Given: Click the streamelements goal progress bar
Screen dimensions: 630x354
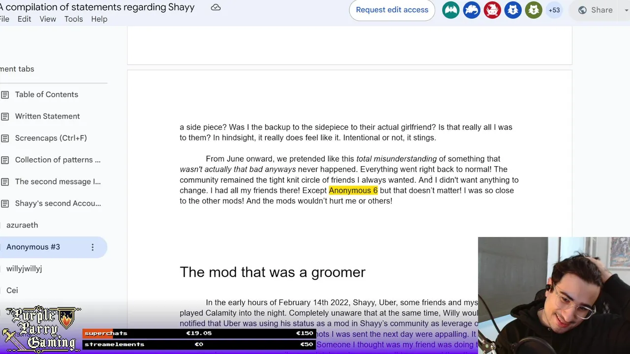Looking at the screenshot, I should click(199, 344).
